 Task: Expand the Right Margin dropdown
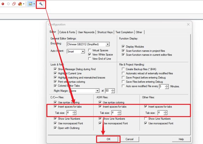click(97, 91)
